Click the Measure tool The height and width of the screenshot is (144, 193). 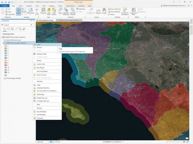pyautogui.click(x=98, y=11)
